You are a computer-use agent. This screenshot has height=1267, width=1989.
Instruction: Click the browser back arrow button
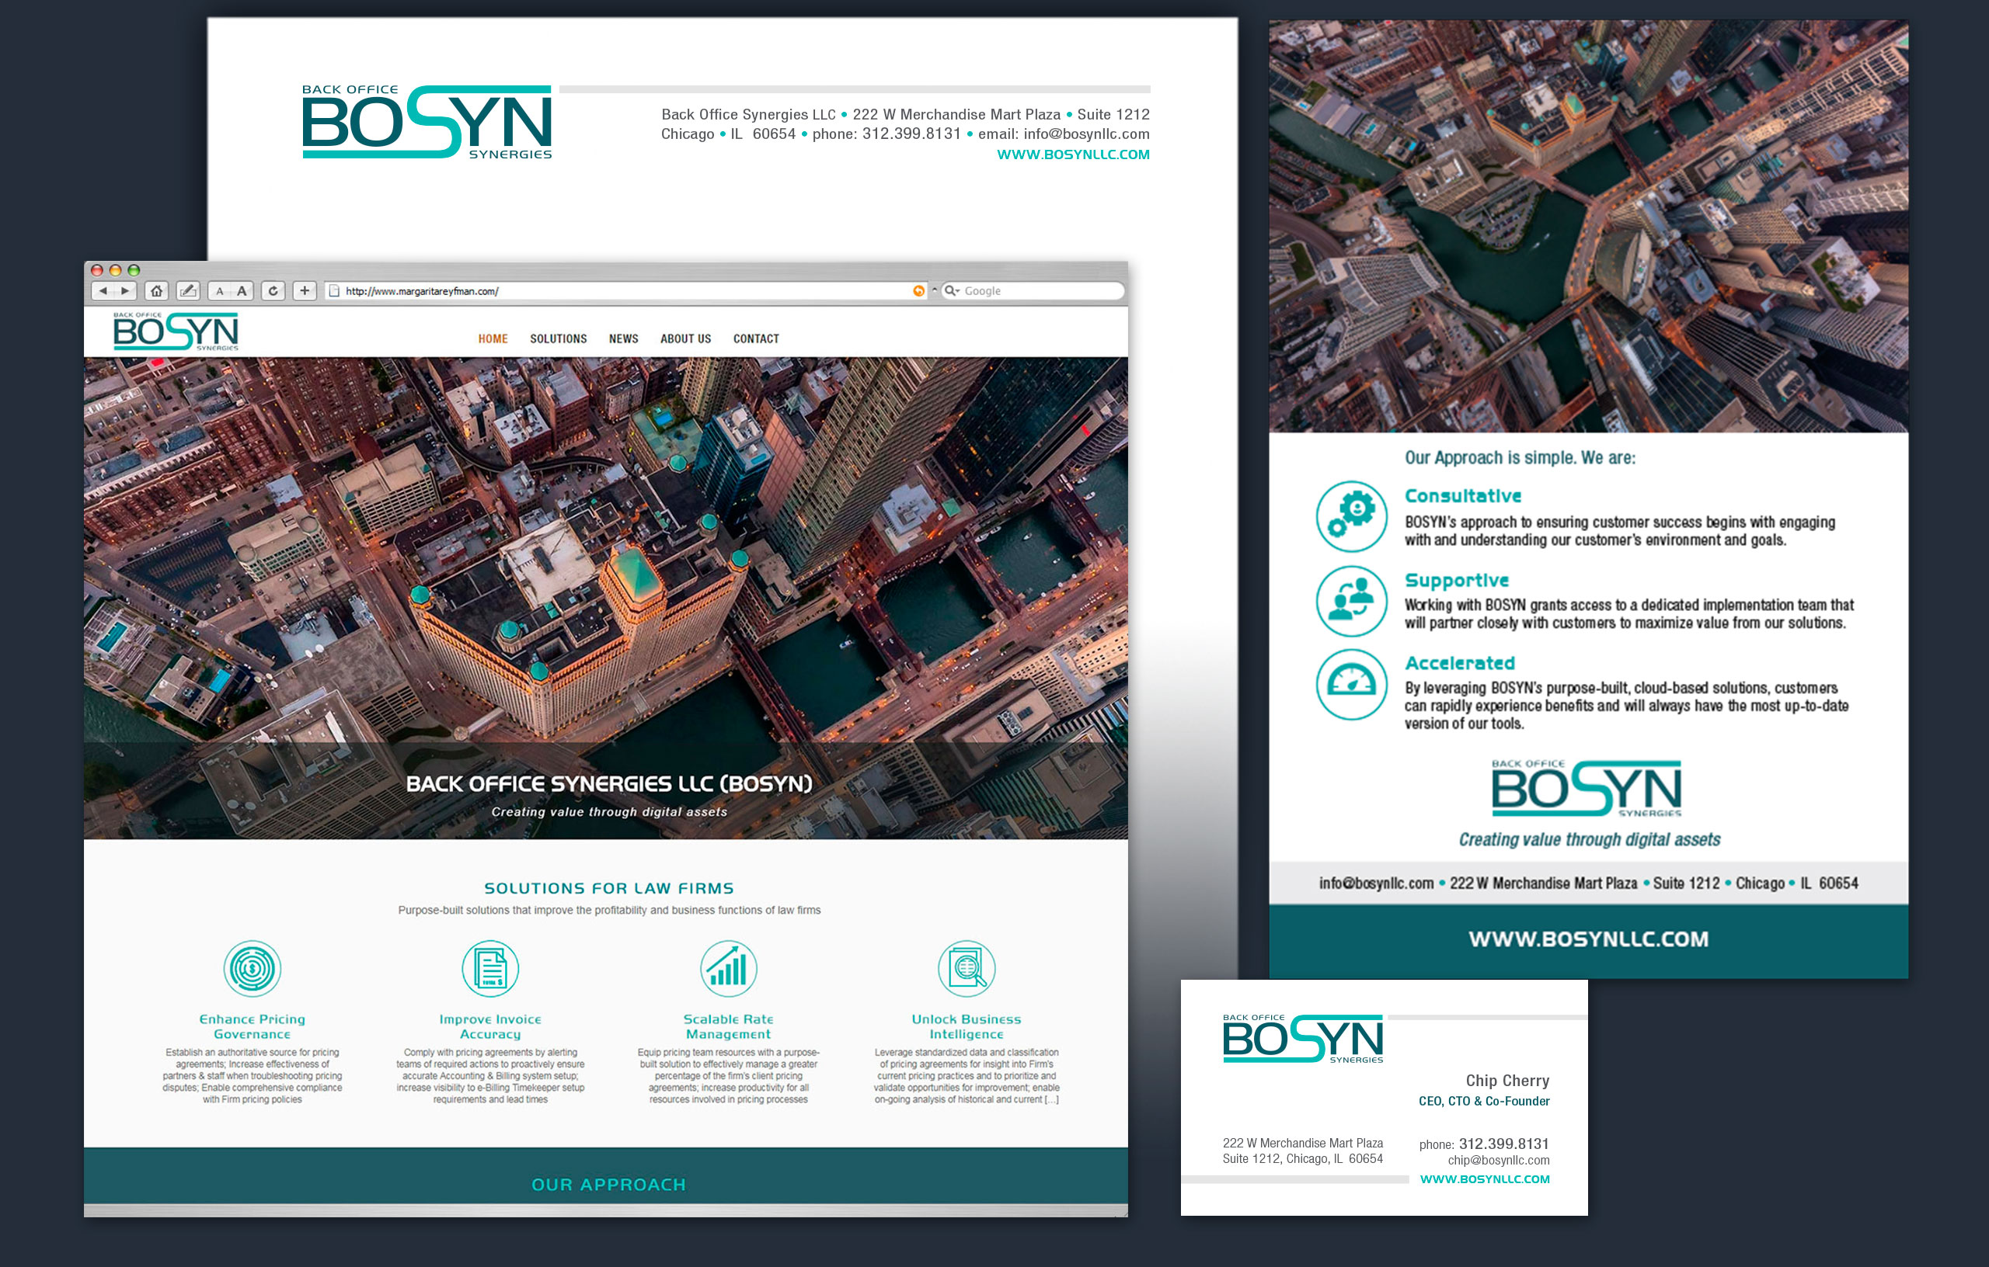pos(103,290)
